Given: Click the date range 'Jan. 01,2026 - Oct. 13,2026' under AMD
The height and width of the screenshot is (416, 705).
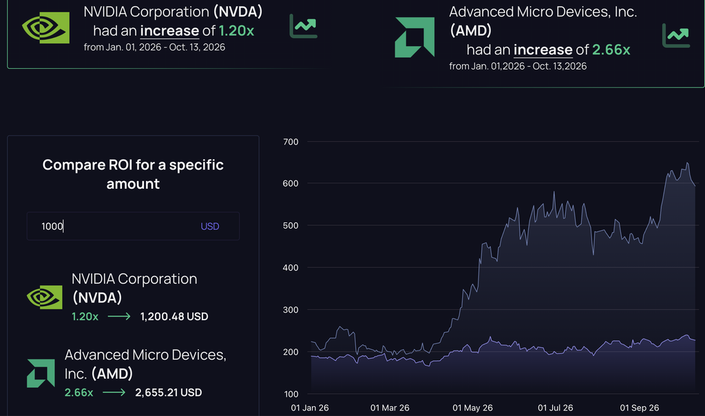Looking at the screenshot, I should [529, 66].
